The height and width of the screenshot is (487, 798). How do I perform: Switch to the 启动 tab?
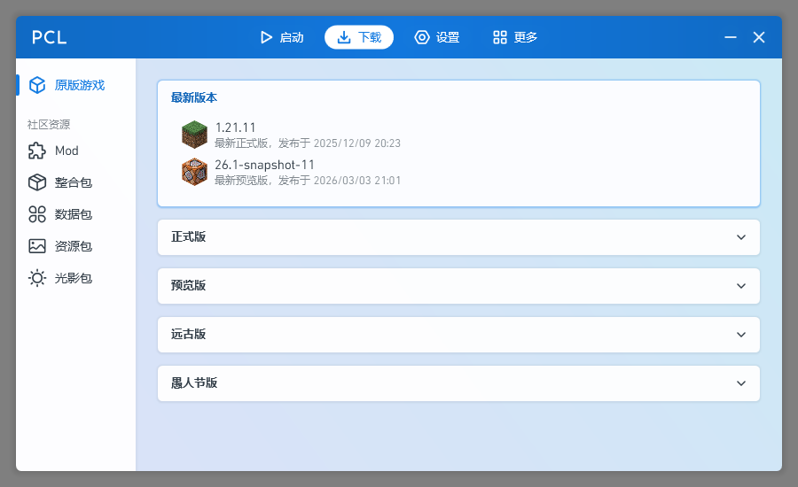[x=281, y=37]
